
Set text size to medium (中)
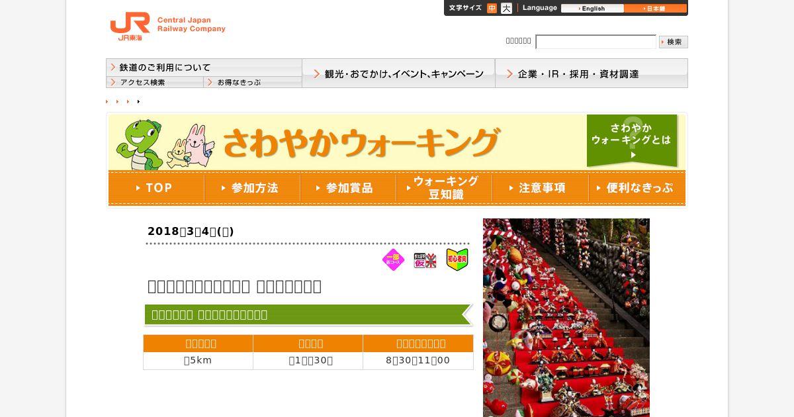click(x=492, y=9)
